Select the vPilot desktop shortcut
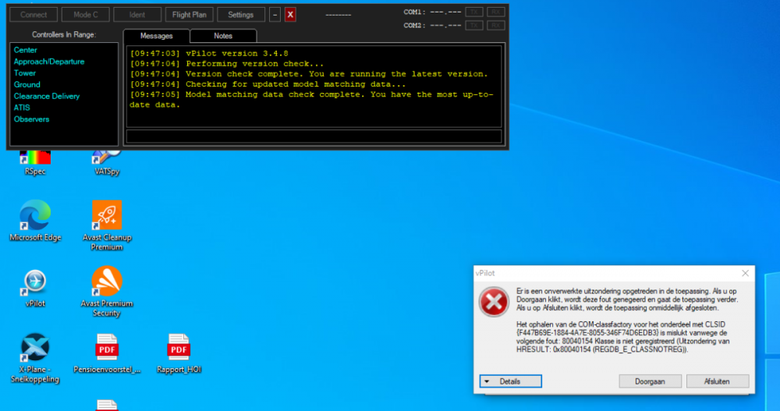 click(35, 288)
